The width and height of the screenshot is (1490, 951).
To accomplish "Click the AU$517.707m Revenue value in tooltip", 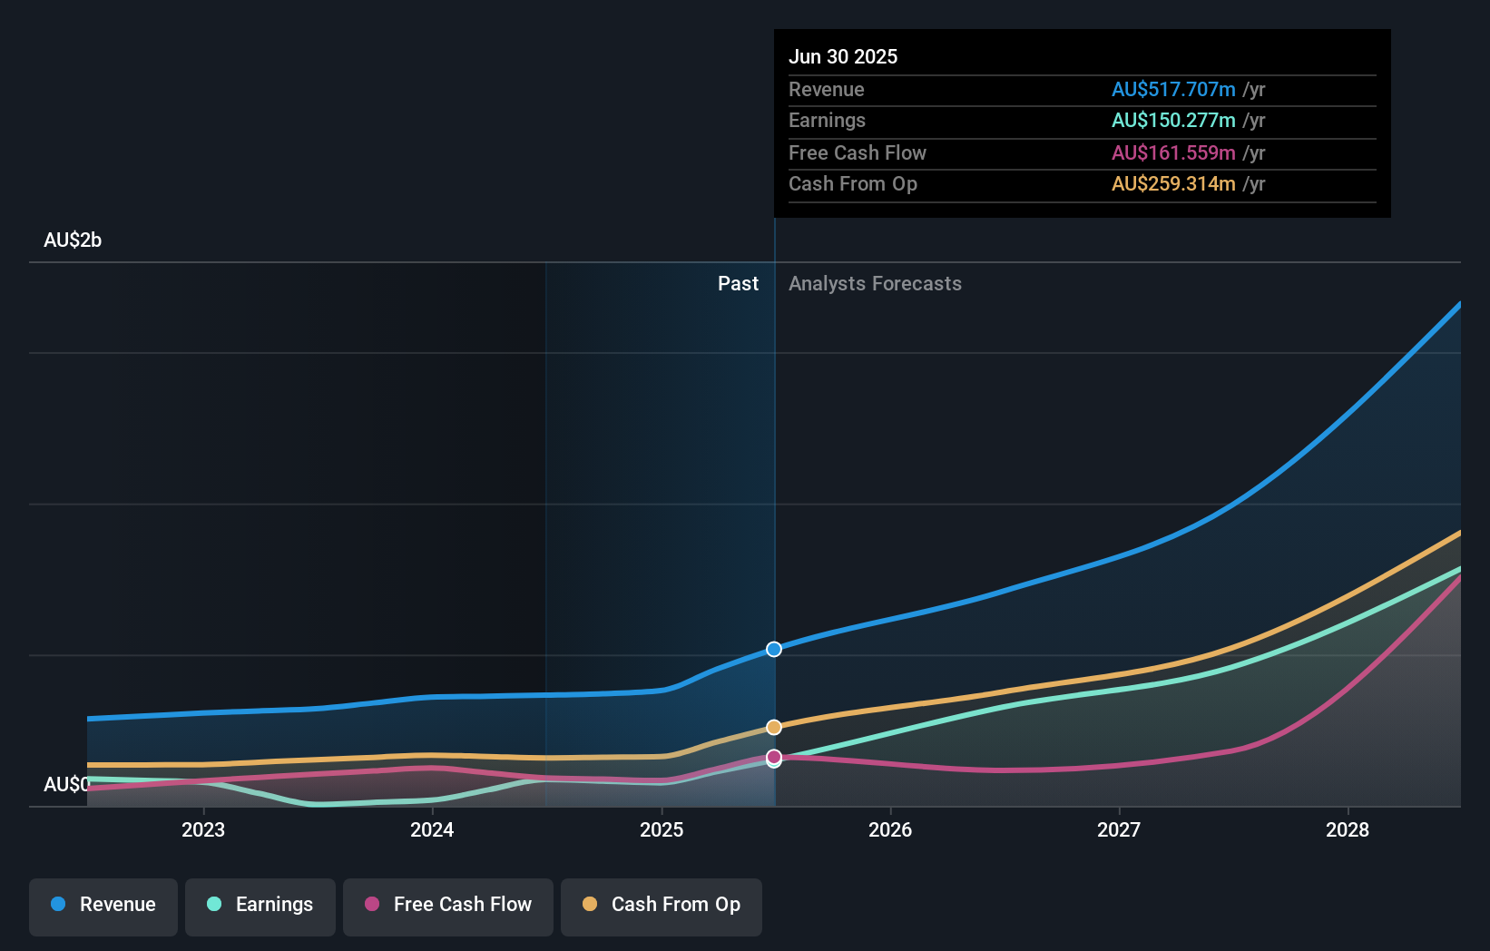I will pyautogui.click(x=1173, y=89).
